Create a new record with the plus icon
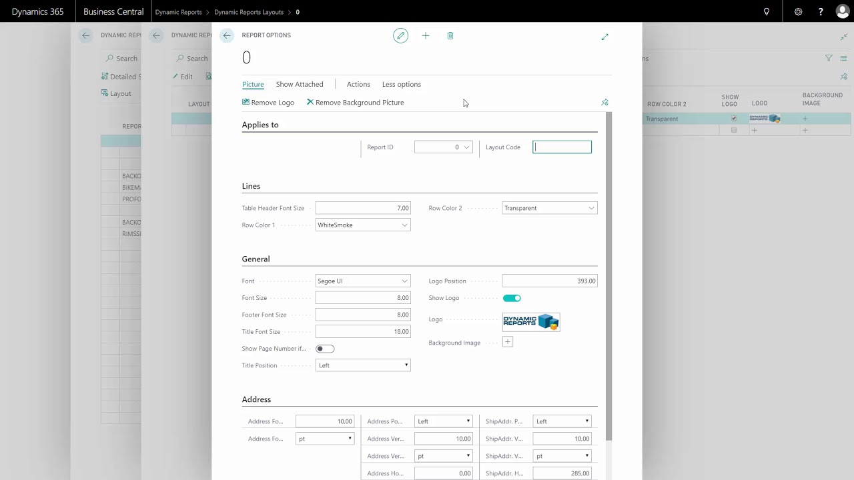854x480 pixels. (426, 36)
